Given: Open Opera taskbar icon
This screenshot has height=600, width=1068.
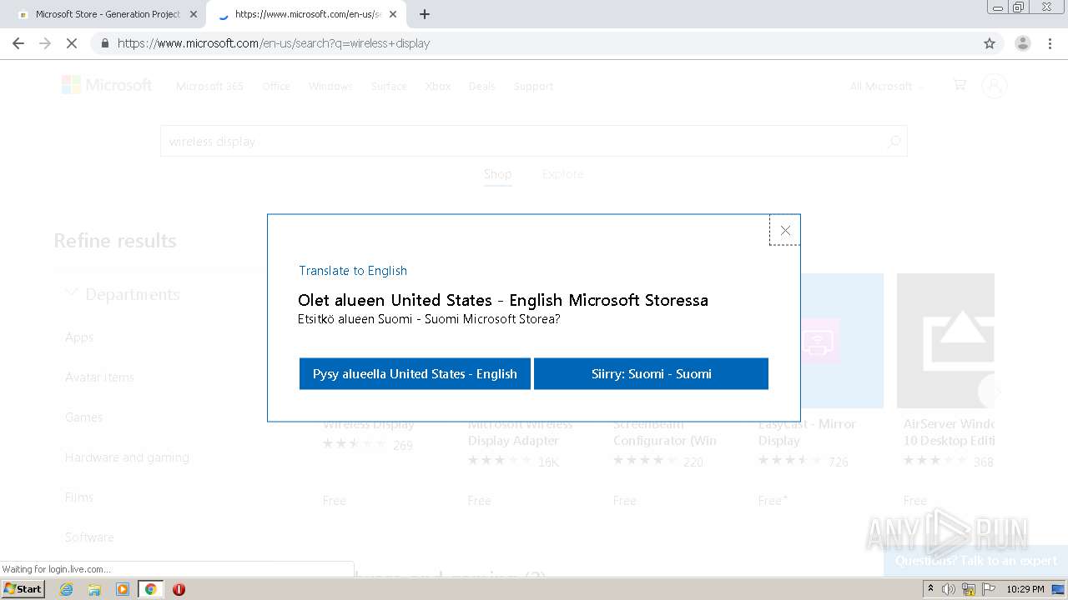Looking at the screenshot, I should 179,589.
